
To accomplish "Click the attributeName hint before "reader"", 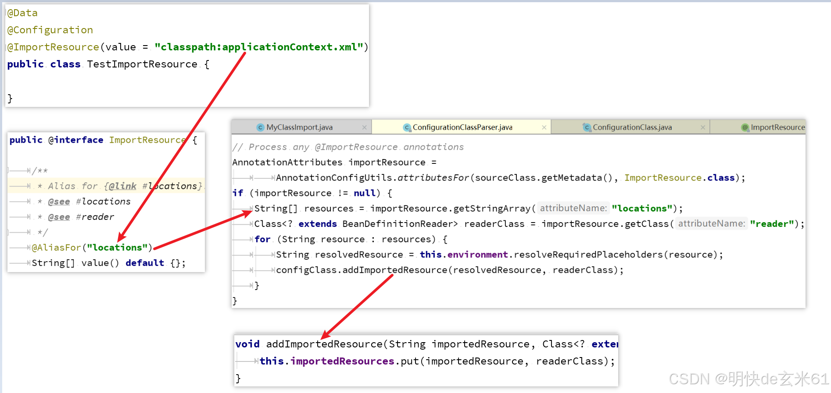I will [712, 223].
